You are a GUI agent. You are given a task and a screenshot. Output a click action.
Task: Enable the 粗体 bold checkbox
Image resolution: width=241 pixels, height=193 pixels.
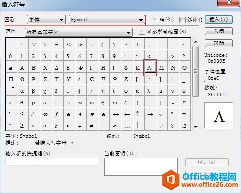coord(155,20)
